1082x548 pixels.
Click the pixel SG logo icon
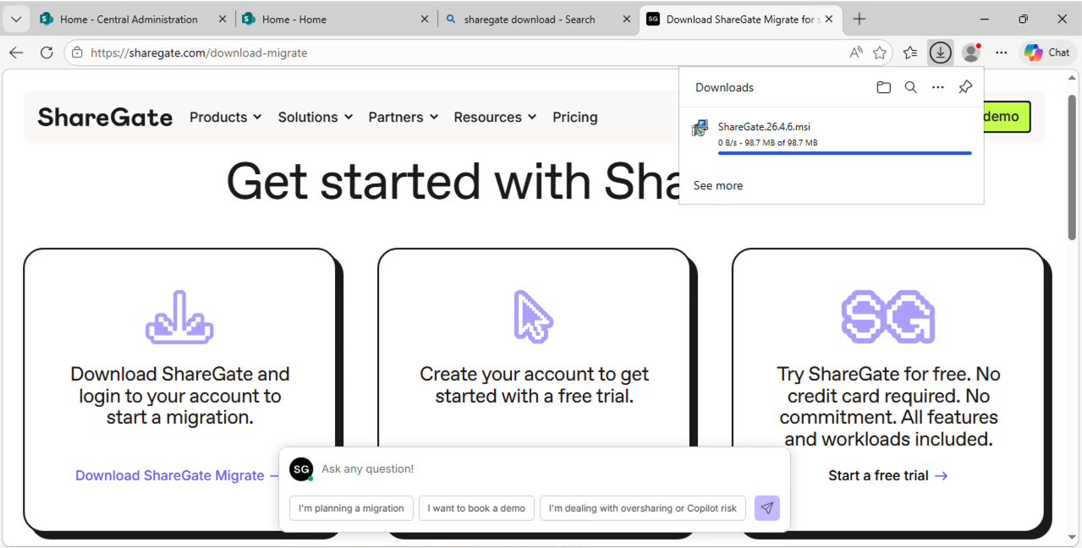click(888, 317)
